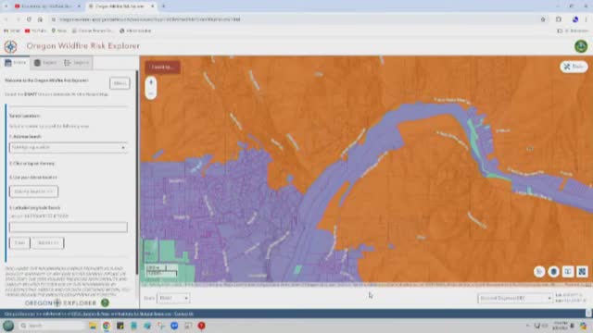Click the Oregon Wildfire Risk Explorer compass logo
Viewport: 593px width, 333px height.
(10, 46)
